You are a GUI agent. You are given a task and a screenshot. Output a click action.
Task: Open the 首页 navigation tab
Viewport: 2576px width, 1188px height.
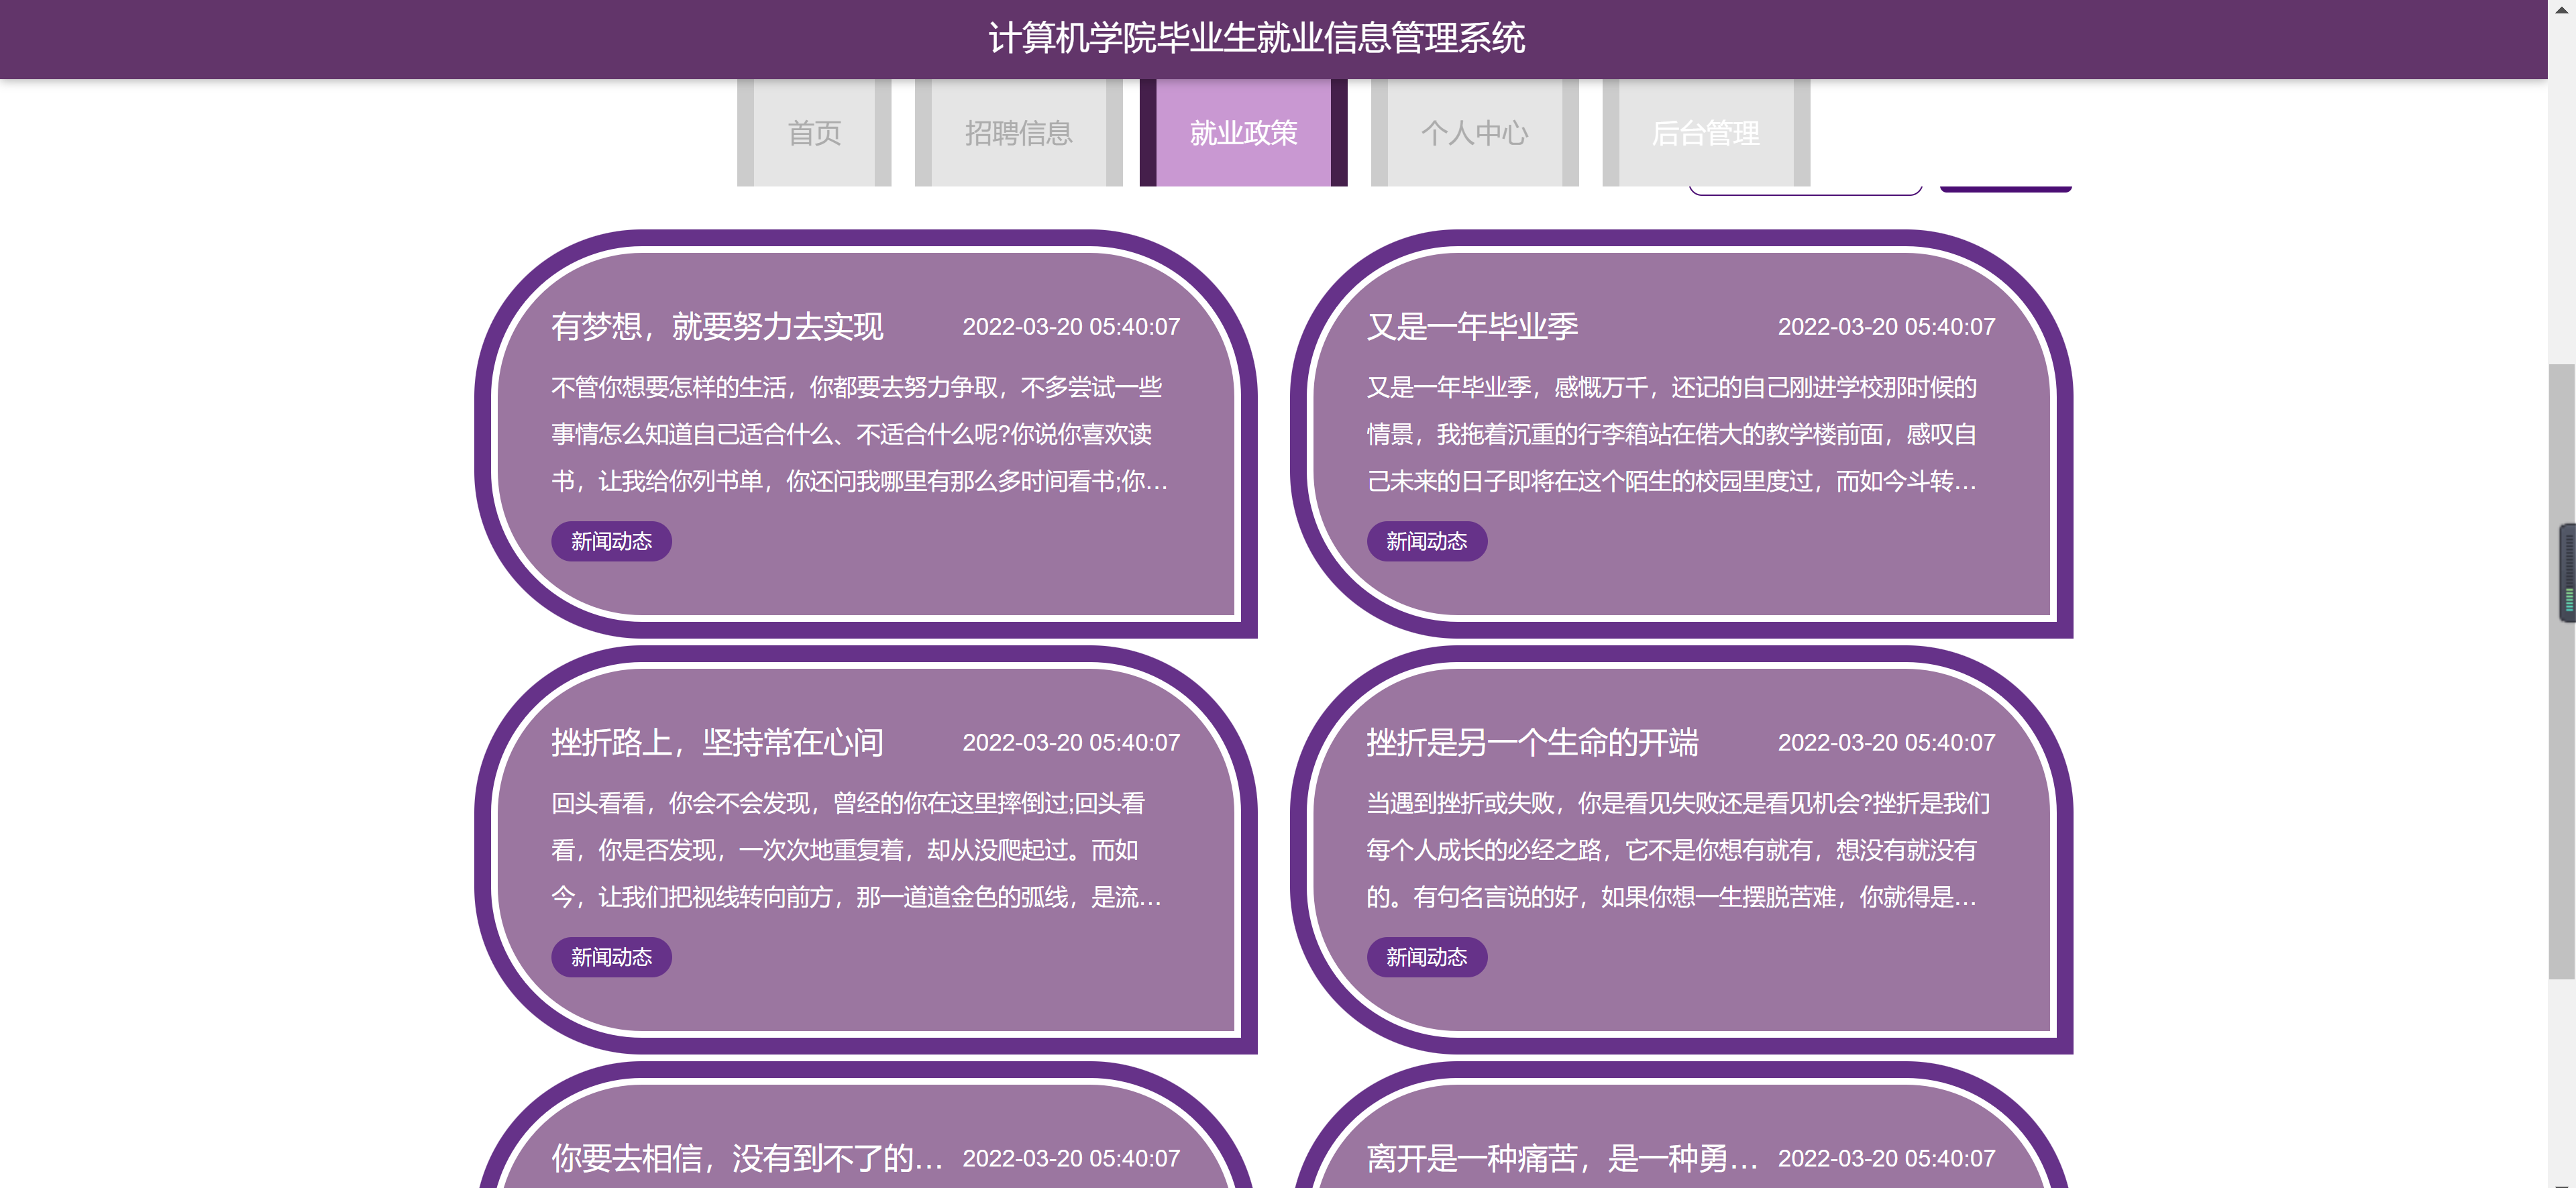814,133
